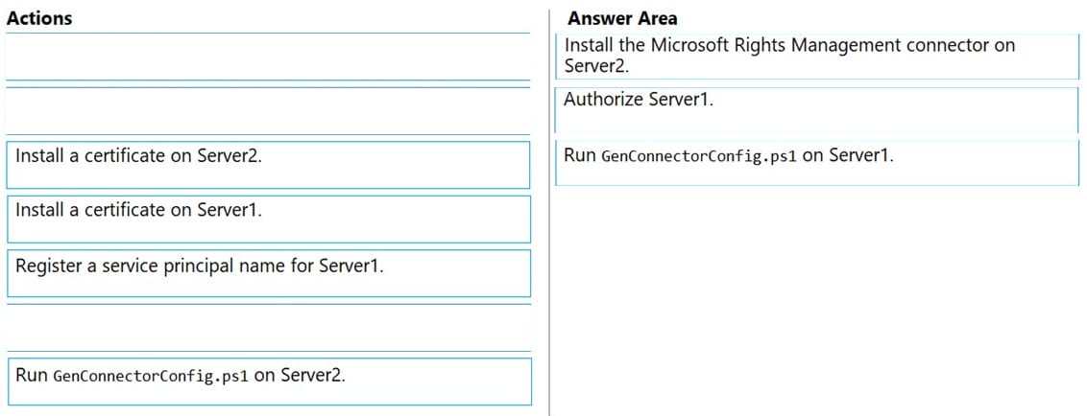Click empty slot below the Register service principal action
The height and width of the screenshot is (416, 1087).
[268, 328]
